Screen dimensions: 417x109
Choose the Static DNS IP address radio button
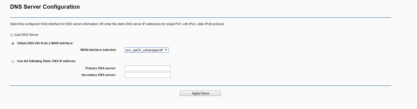click(x=13, y=61)
